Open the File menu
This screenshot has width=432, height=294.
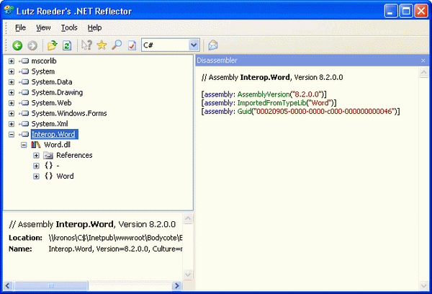[20, 27]
